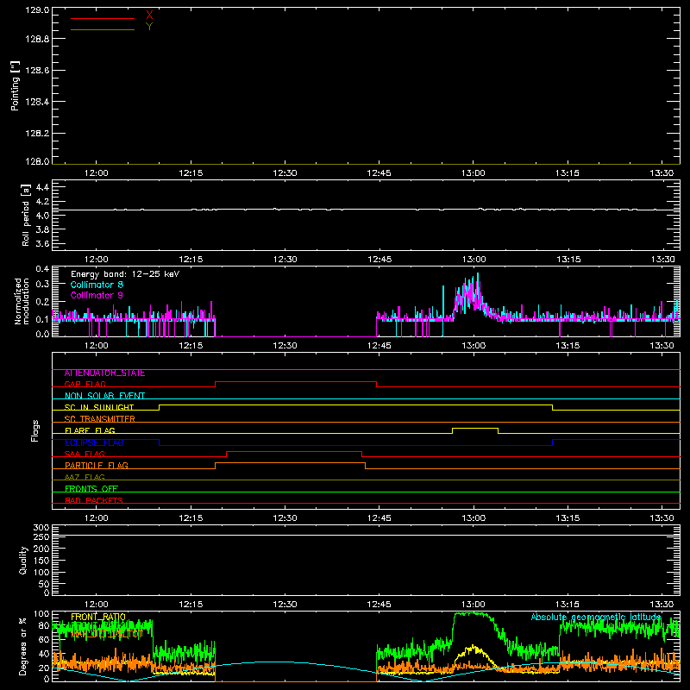Click the FLARE_FLAG label
Viewport: 690px width, 690px height.
click(90, 430)
